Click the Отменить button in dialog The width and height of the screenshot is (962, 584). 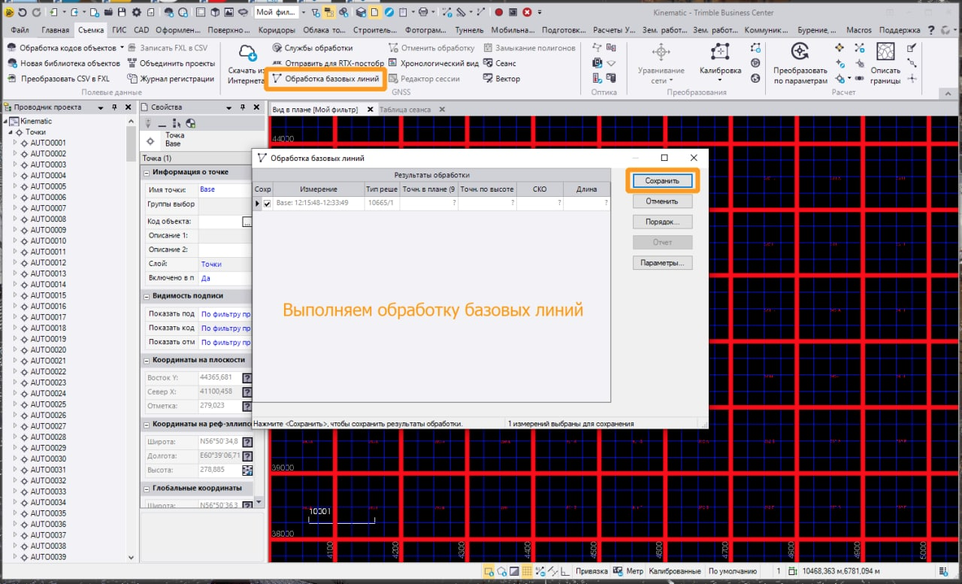[x=661, y=201]
